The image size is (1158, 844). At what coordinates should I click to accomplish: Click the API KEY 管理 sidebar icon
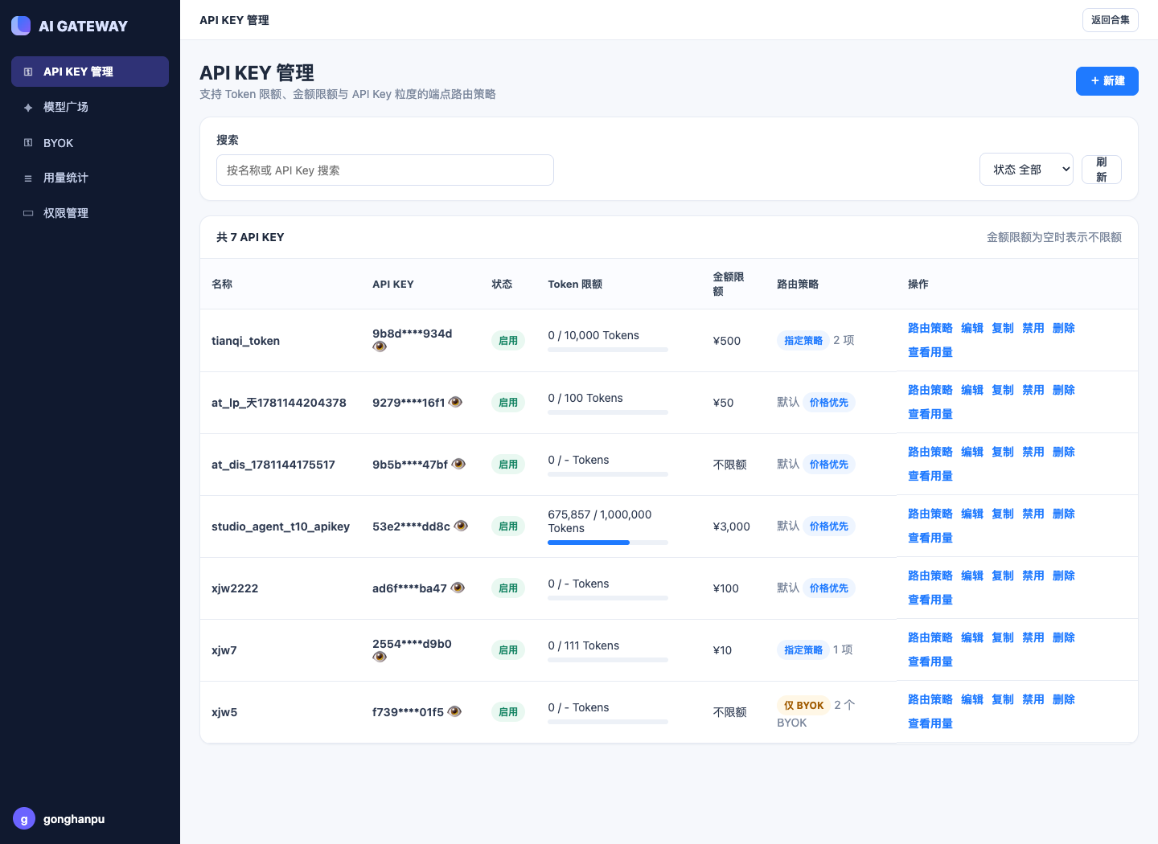28,72
